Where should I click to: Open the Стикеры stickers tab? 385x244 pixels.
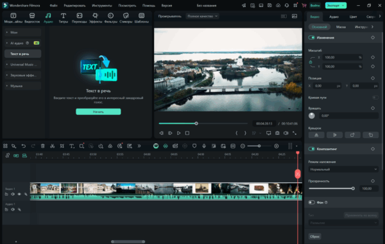click(x=126, y=18)
